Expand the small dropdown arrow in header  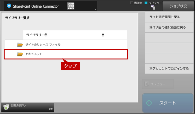pos(95,9)
